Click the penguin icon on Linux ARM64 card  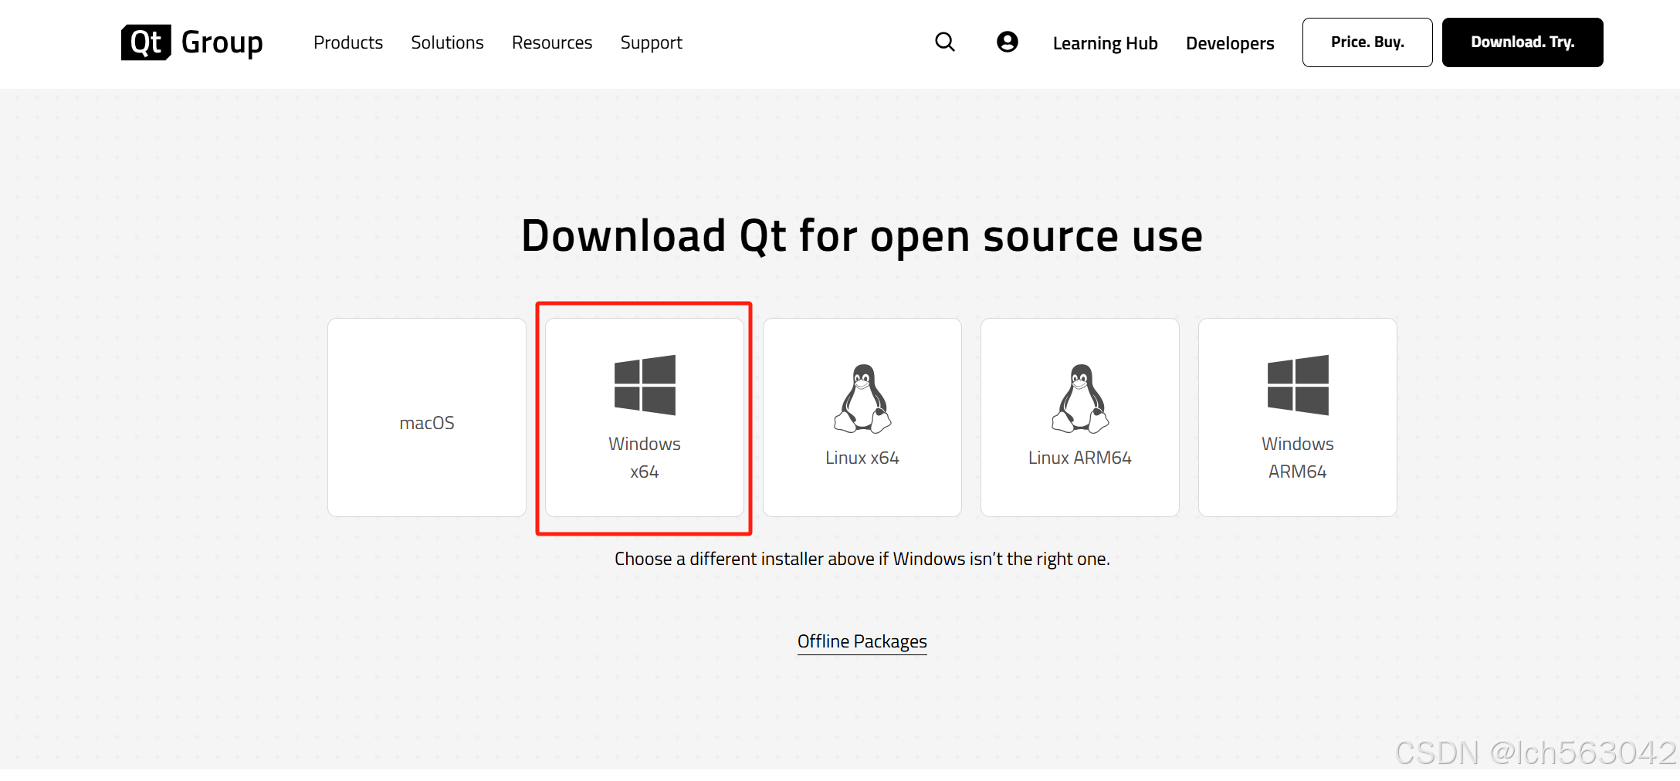(x=1080, y=398)
